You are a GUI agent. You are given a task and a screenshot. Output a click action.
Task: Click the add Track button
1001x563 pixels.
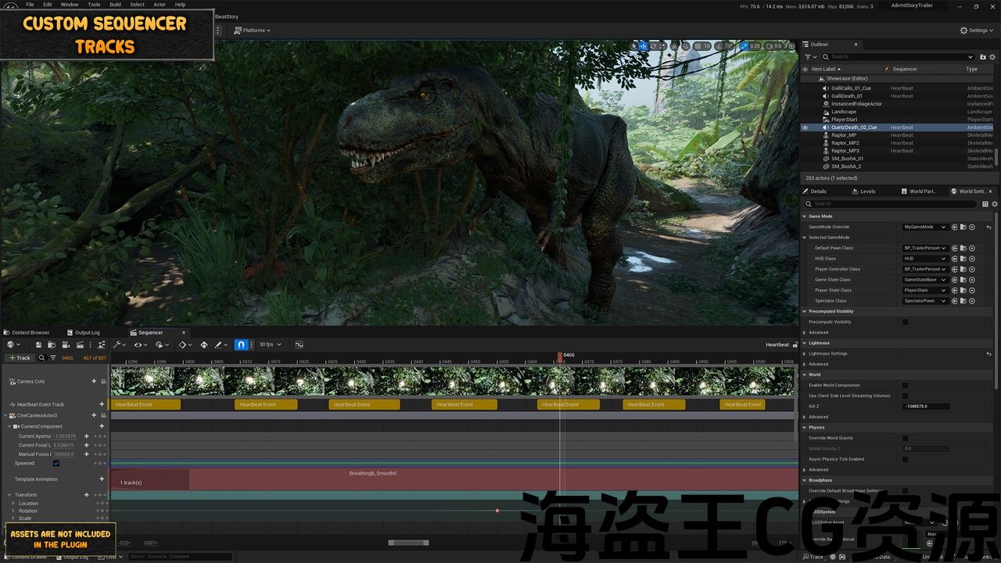coord(20,358)
